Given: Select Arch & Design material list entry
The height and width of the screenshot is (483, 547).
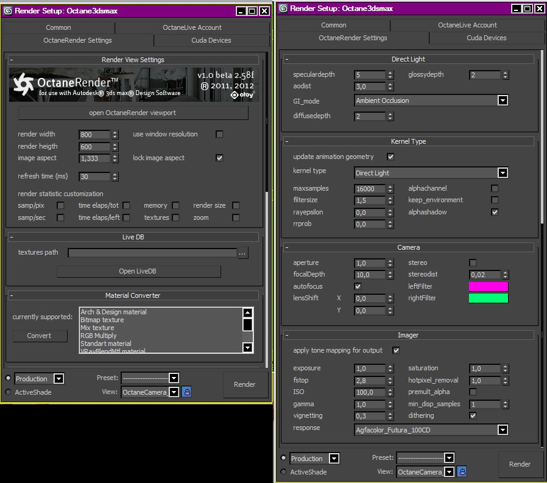Looking at the screenshot, I should pyautogui.click(x=114, y=312).
